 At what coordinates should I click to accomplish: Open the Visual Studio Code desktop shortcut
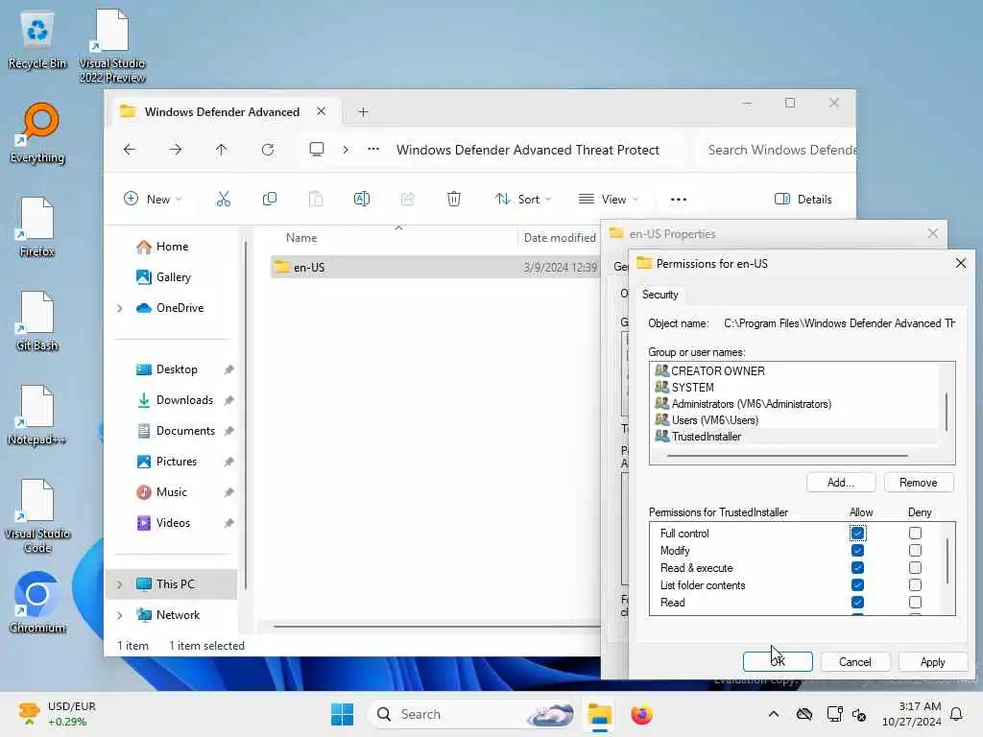(x=37, y=516)
